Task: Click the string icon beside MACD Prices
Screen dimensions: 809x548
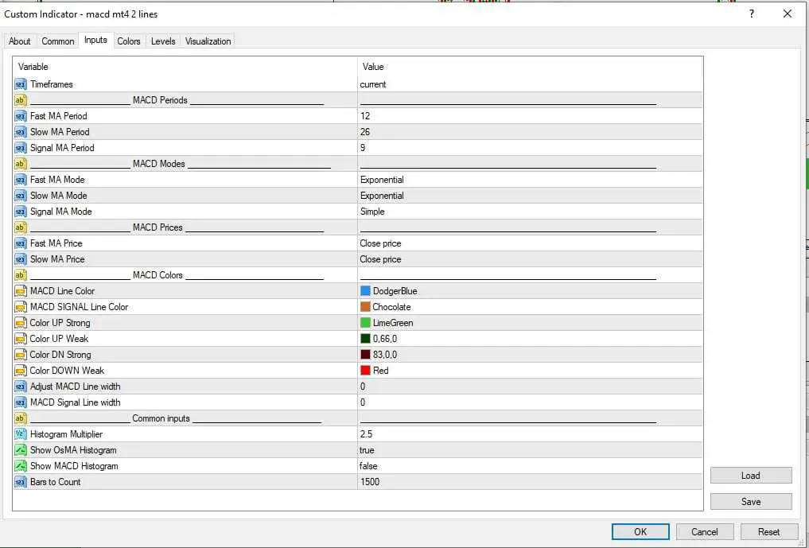Action: click(20, 227)
